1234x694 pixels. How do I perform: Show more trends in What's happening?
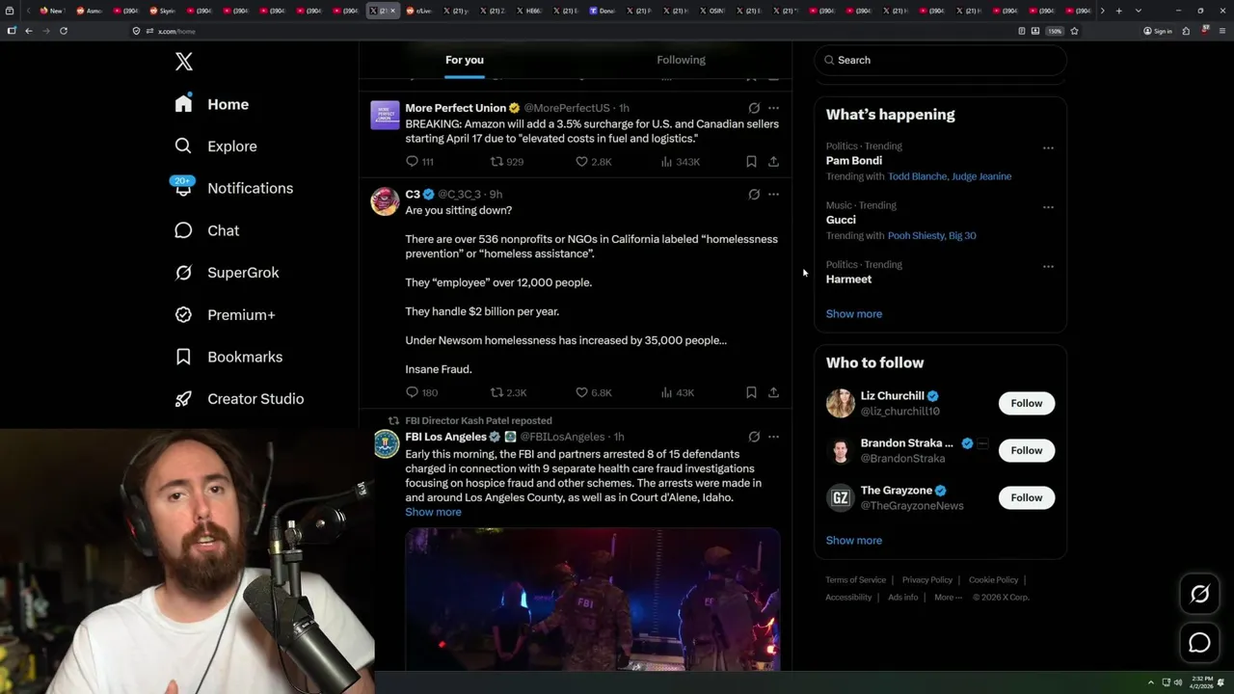(853, 313)
